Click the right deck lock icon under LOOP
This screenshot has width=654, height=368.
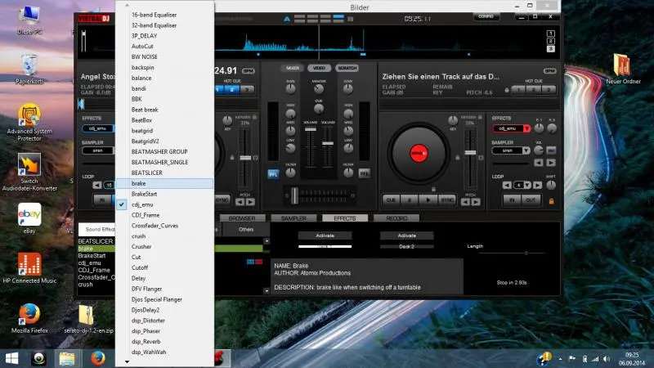551,200
